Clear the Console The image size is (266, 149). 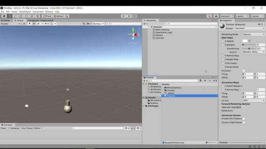click(3, 128)
